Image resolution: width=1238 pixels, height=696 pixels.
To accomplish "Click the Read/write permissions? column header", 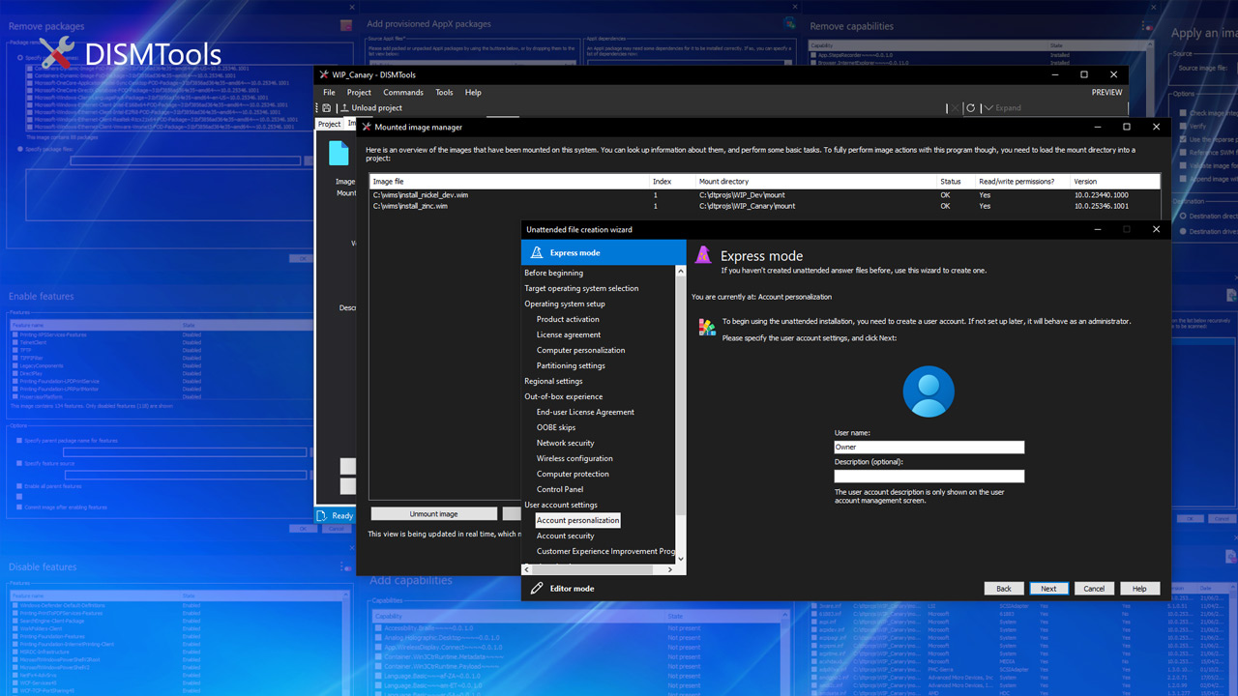I will coord(1023,181).
